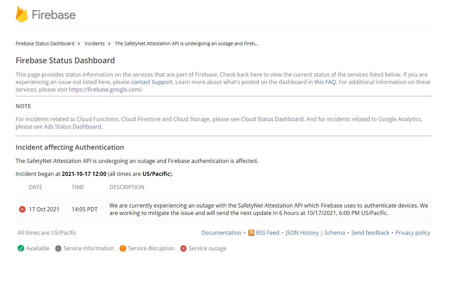
Task: Click the All times are US/Pacific footer text
Action: (47, 233)
